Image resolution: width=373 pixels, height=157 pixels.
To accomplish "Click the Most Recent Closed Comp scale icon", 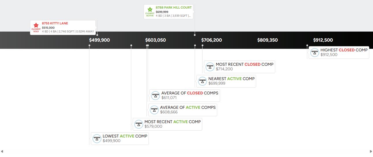I will pos(210,67).
